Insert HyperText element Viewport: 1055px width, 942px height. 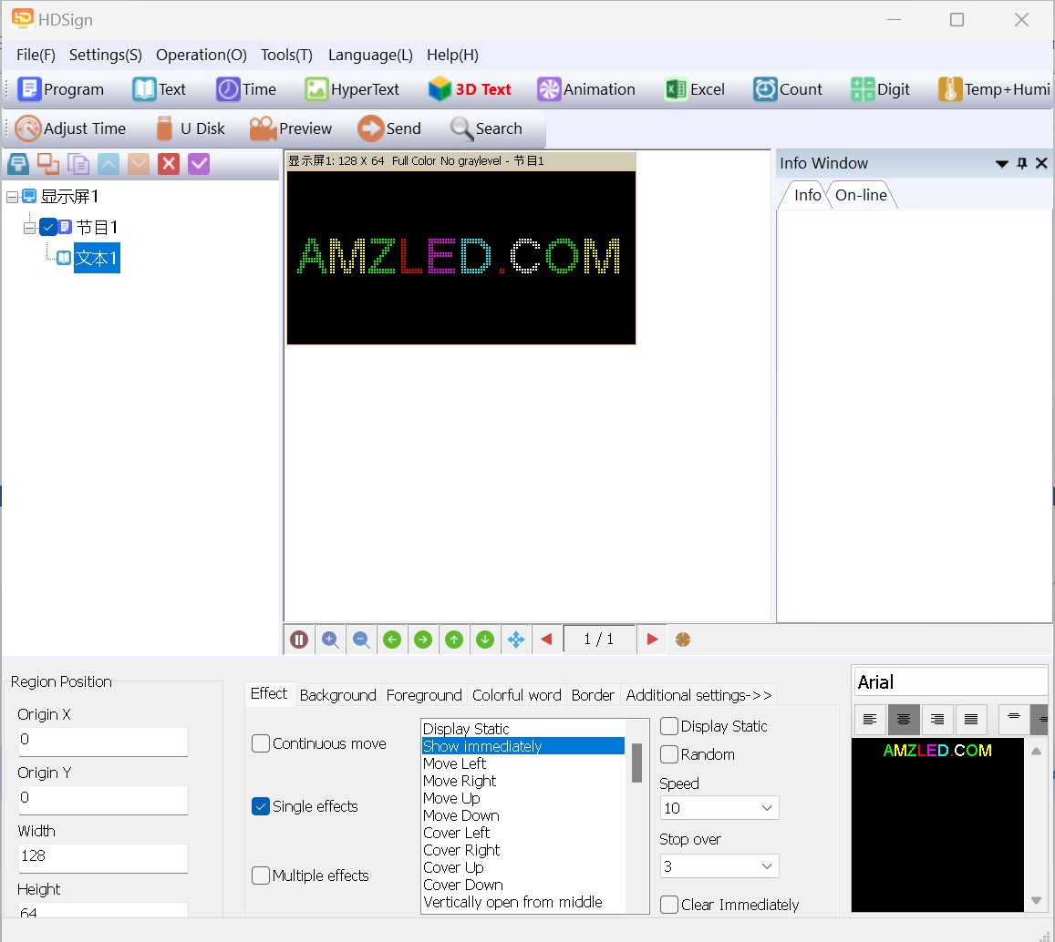(352, 89)
